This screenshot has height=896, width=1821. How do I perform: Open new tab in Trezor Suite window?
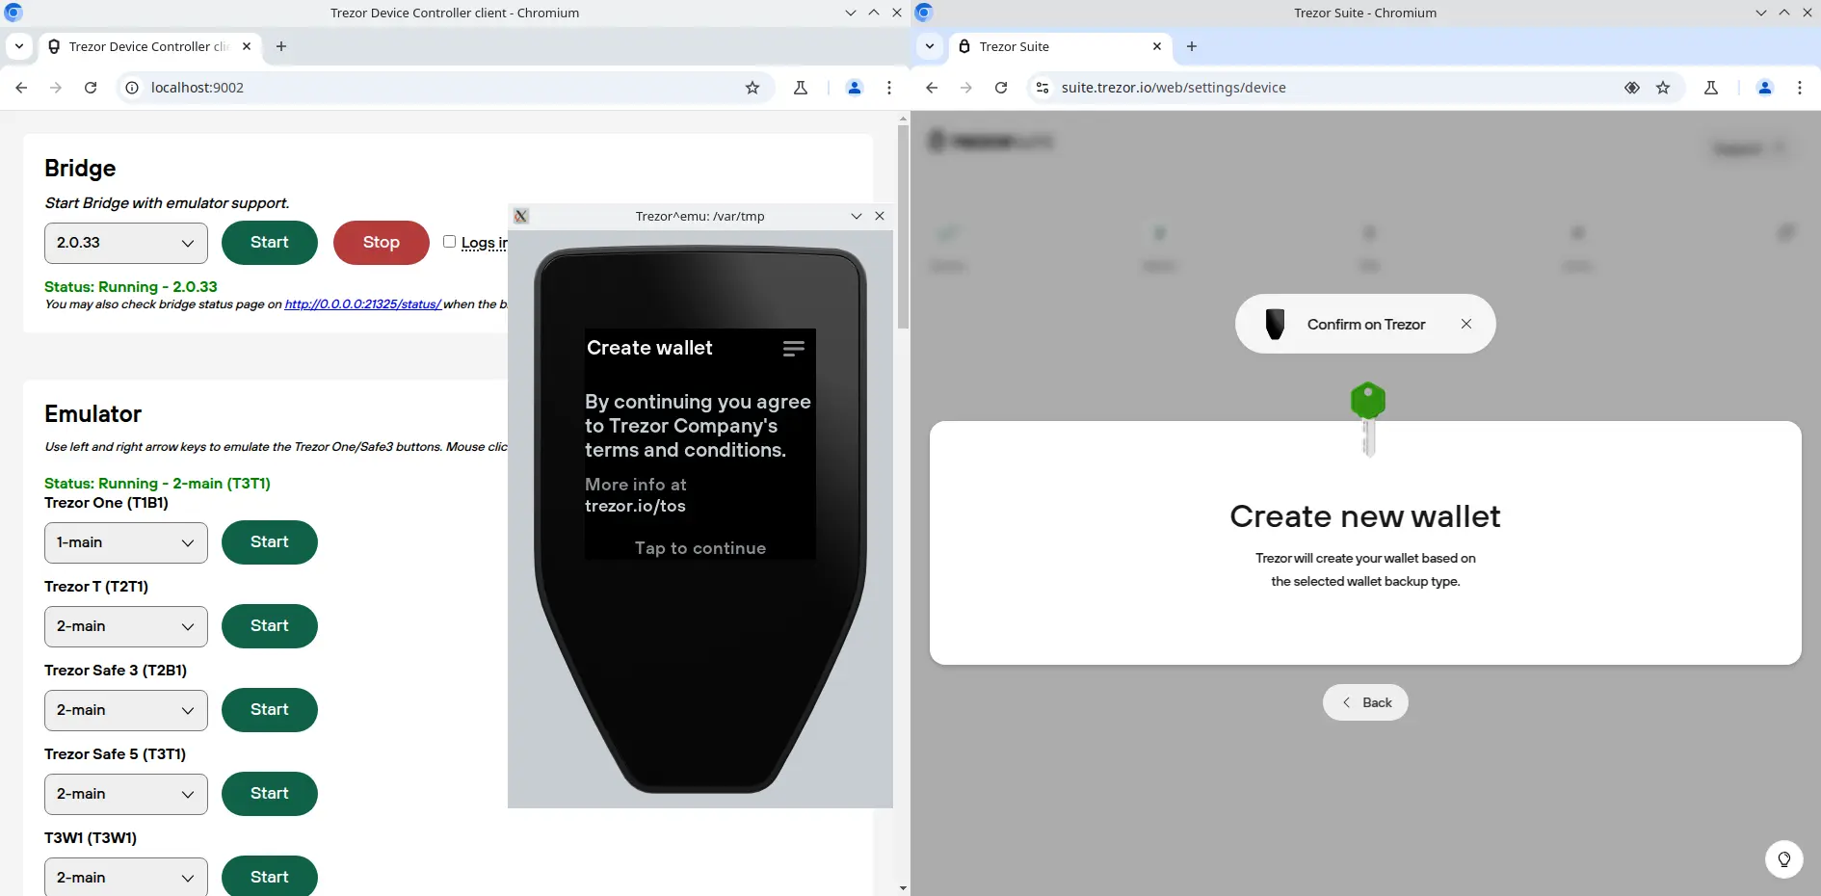coord(1192,46)
